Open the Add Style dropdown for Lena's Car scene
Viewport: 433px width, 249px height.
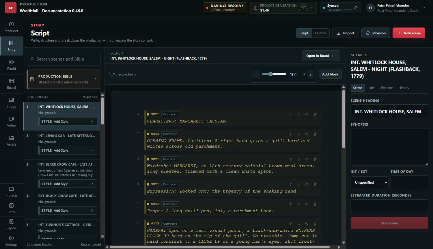point(68,150)
